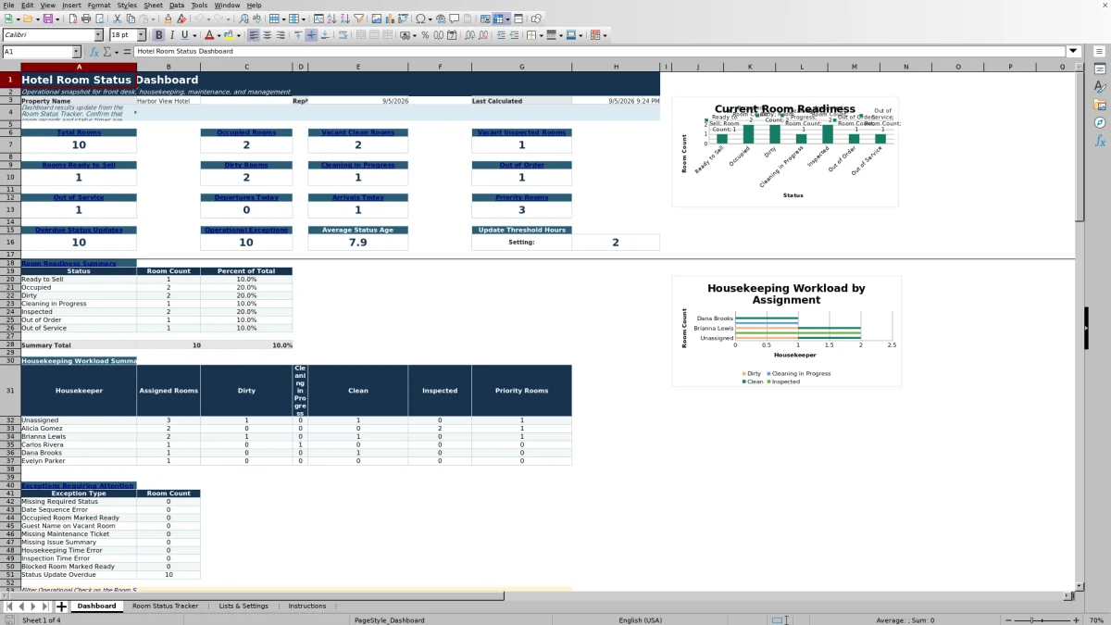
Task: Switch to Lists & Settings sheet tab
Action: pos(243,606)
